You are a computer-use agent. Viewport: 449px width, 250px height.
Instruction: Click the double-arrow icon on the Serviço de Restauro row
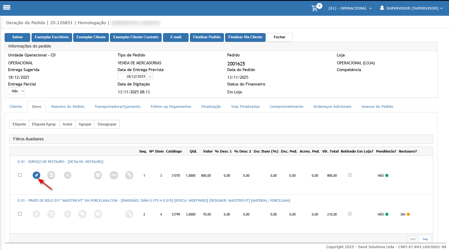pyautogui.click(x=114, y=175)
